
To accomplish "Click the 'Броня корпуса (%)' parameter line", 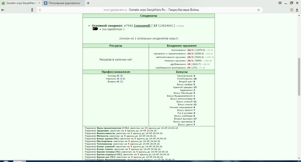I will (127, 155).
